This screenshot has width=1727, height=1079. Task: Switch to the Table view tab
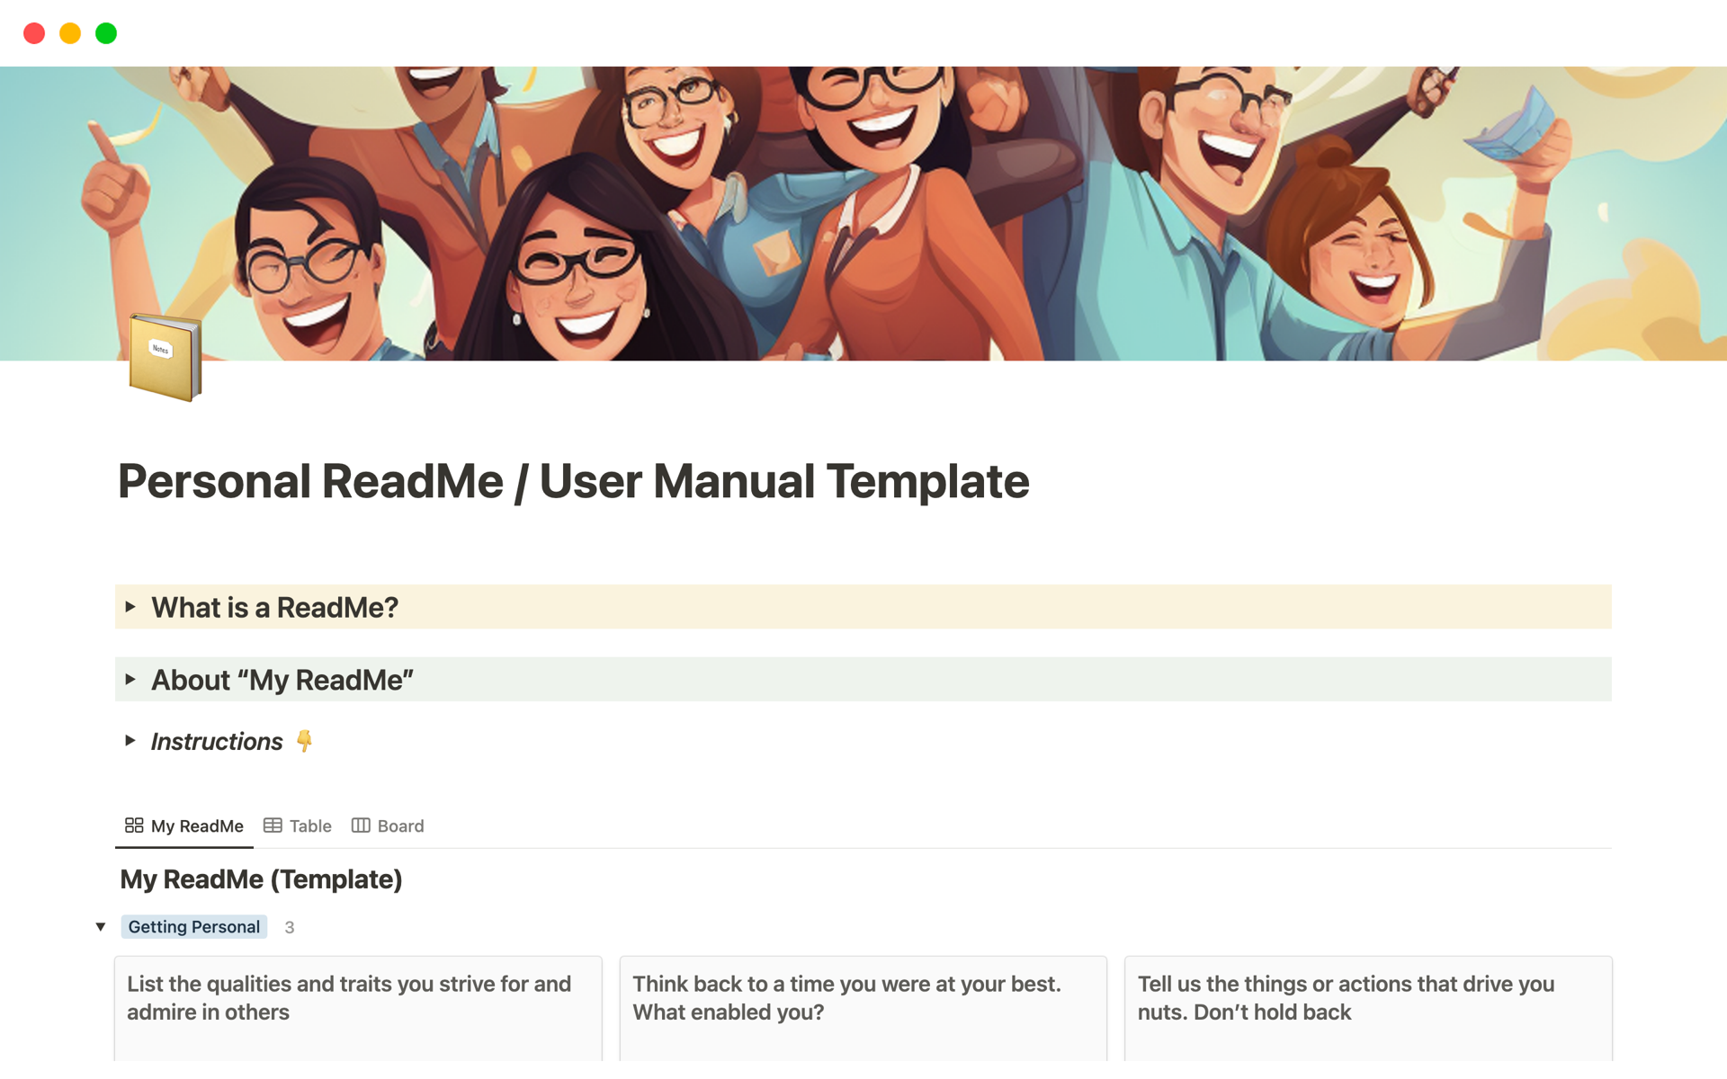[309, 825]
